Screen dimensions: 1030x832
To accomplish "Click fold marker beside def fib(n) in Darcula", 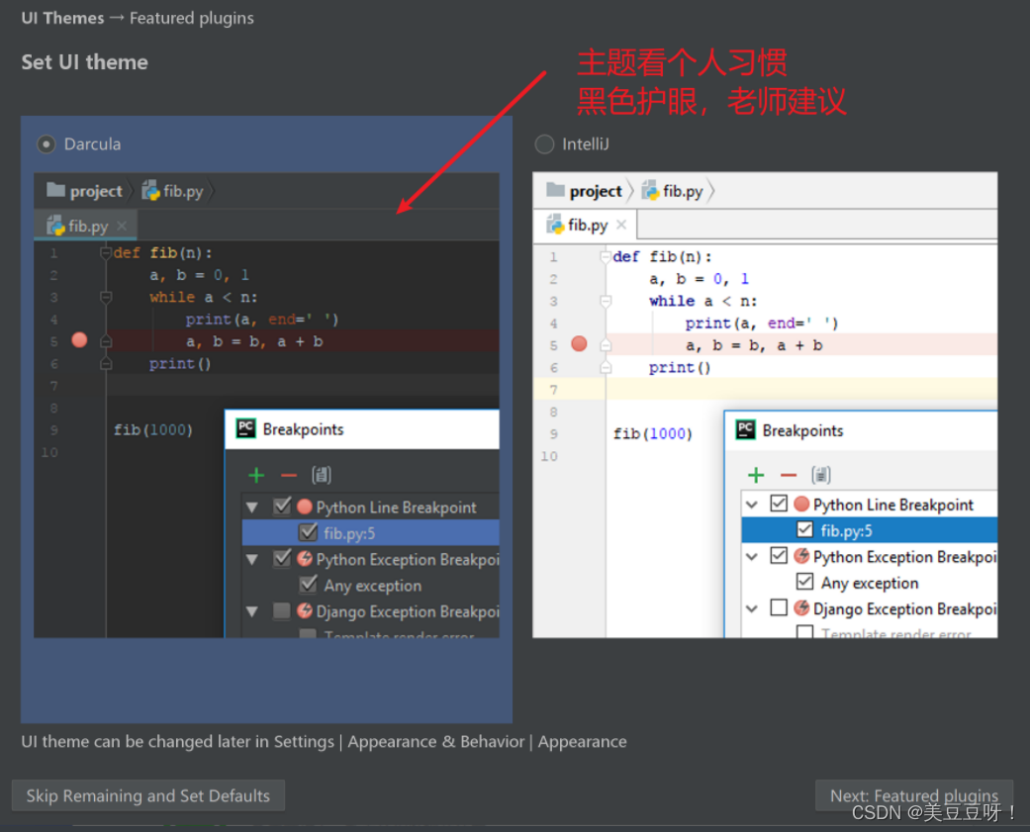I will 106,253.
